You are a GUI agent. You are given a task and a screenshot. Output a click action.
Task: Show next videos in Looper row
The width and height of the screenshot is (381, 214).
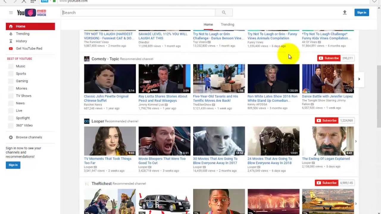(356, 141)
